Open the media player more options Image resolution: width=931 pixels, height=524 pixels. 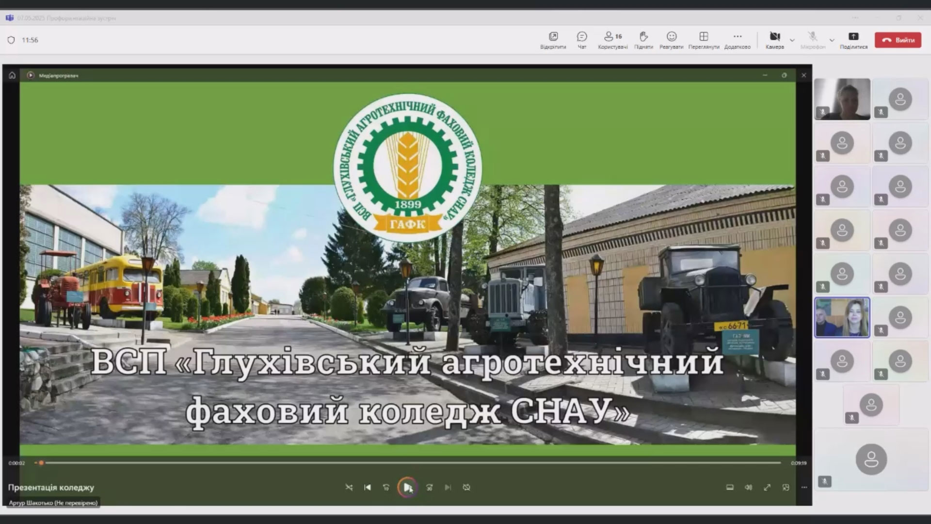point(804,487)
